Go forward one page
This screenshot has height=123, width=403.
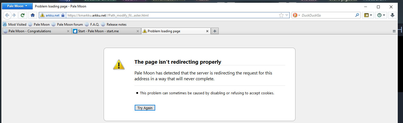click(14, 15)
